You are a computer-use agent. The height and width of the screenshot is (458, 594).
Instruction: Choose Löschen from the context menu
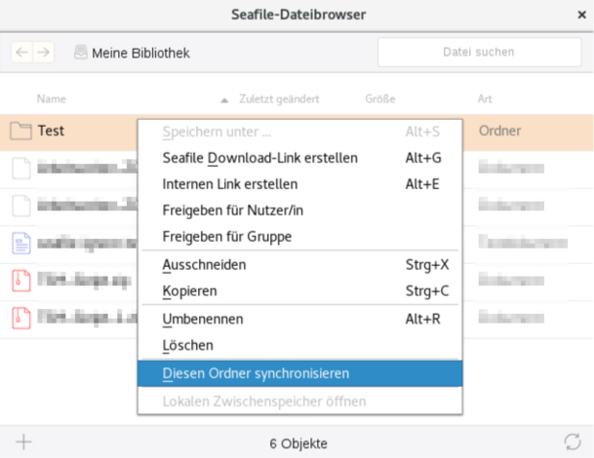click(187, 345)
